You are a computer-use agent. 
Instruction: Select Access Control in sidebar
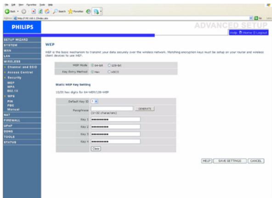click(x=20, y=72)
